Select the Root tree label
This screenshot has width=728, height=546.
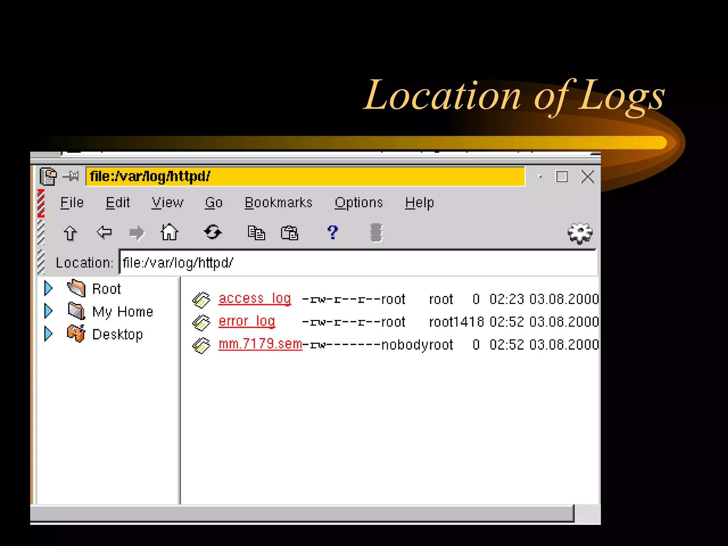tap(107, 289)
